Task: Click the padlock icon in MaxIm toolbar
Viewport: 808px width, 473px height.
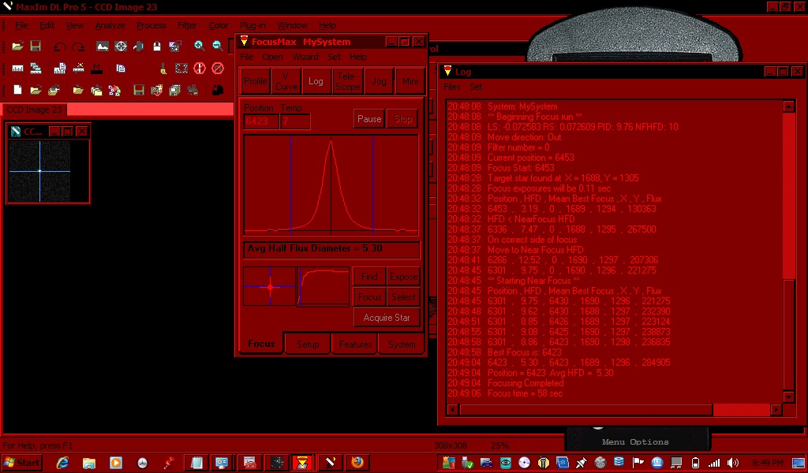Action: coord(157,47)
